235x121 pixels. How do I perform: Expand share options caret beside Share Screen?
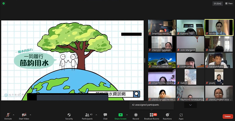point(127,115)
